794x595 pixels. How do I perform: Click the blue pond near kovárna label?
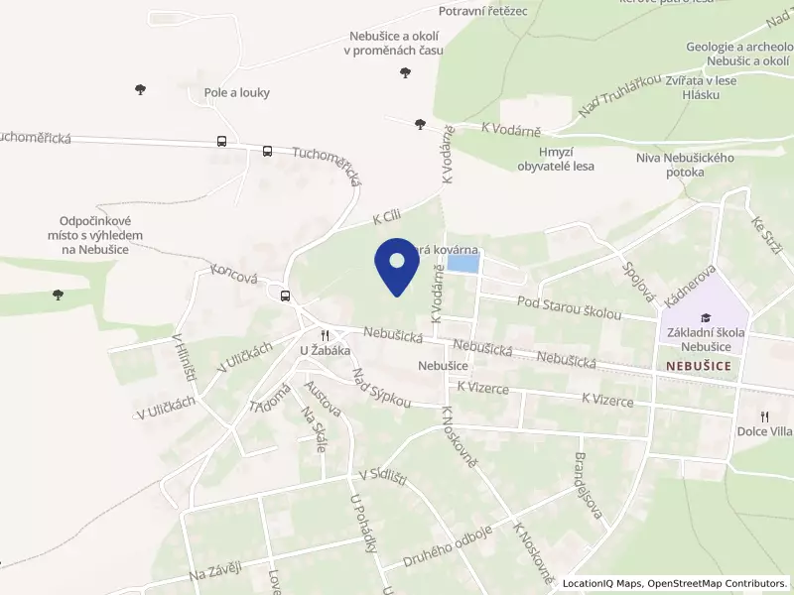point(463,264)
